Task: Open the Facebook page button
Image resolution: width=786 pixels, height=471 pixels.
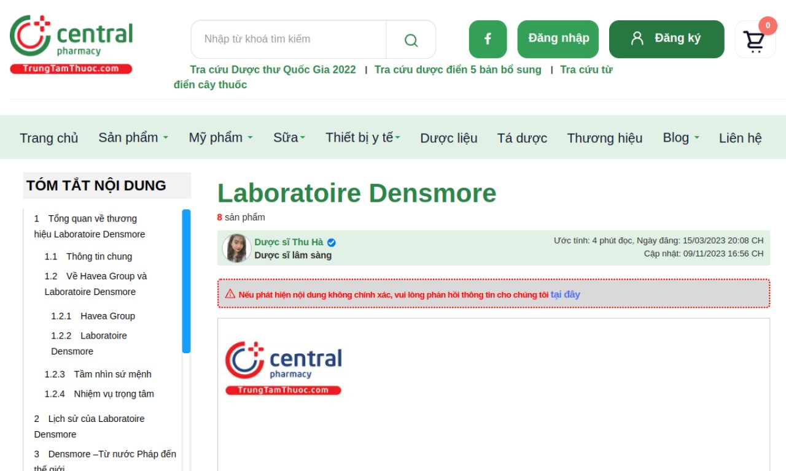Action: pos(488,39)
